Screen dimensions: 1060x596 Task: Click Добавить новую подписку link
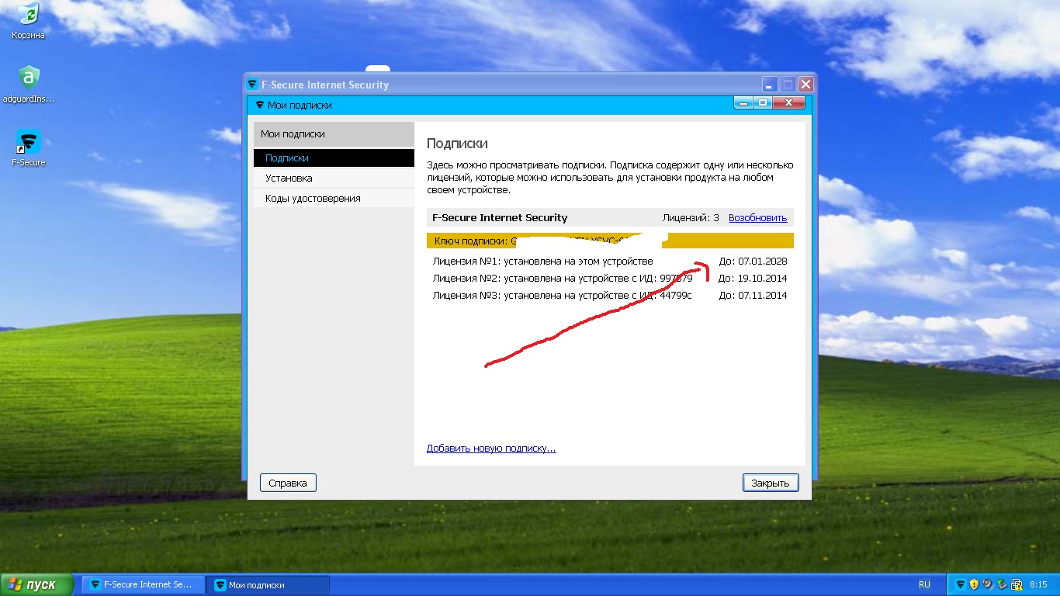pyautogui.click(x=491, y=449)
